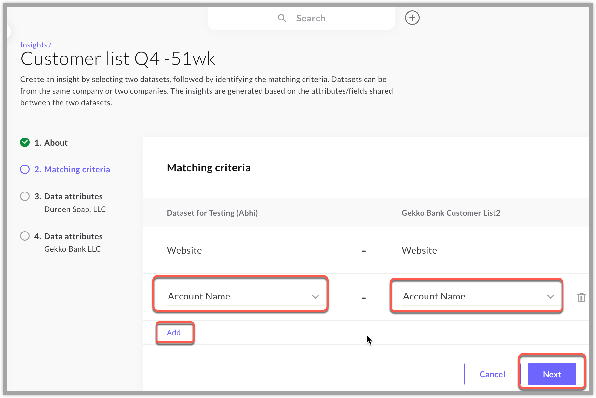Delete the Account Name matching row via trash icon
This screenshot has width=596, height=398.
(582, 297)
